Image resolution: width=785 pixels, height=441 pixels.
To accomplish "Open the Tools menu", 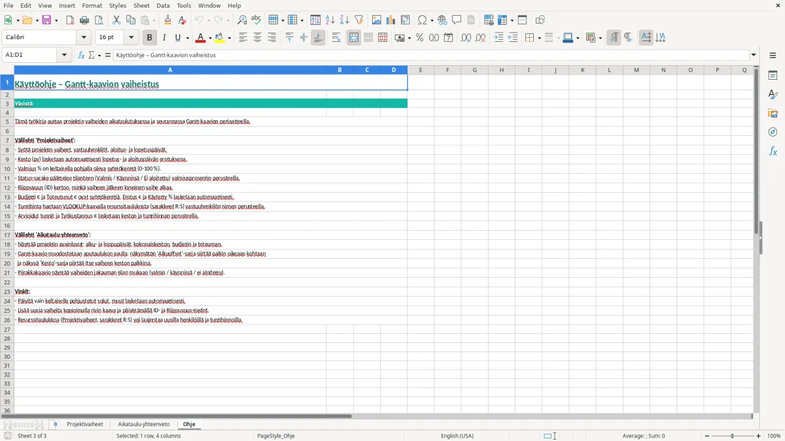I will coord(184,5).
